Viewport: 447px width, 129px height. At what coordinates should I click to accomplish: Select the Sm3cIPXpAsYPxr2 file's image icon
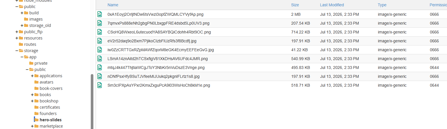click(100, 85)
